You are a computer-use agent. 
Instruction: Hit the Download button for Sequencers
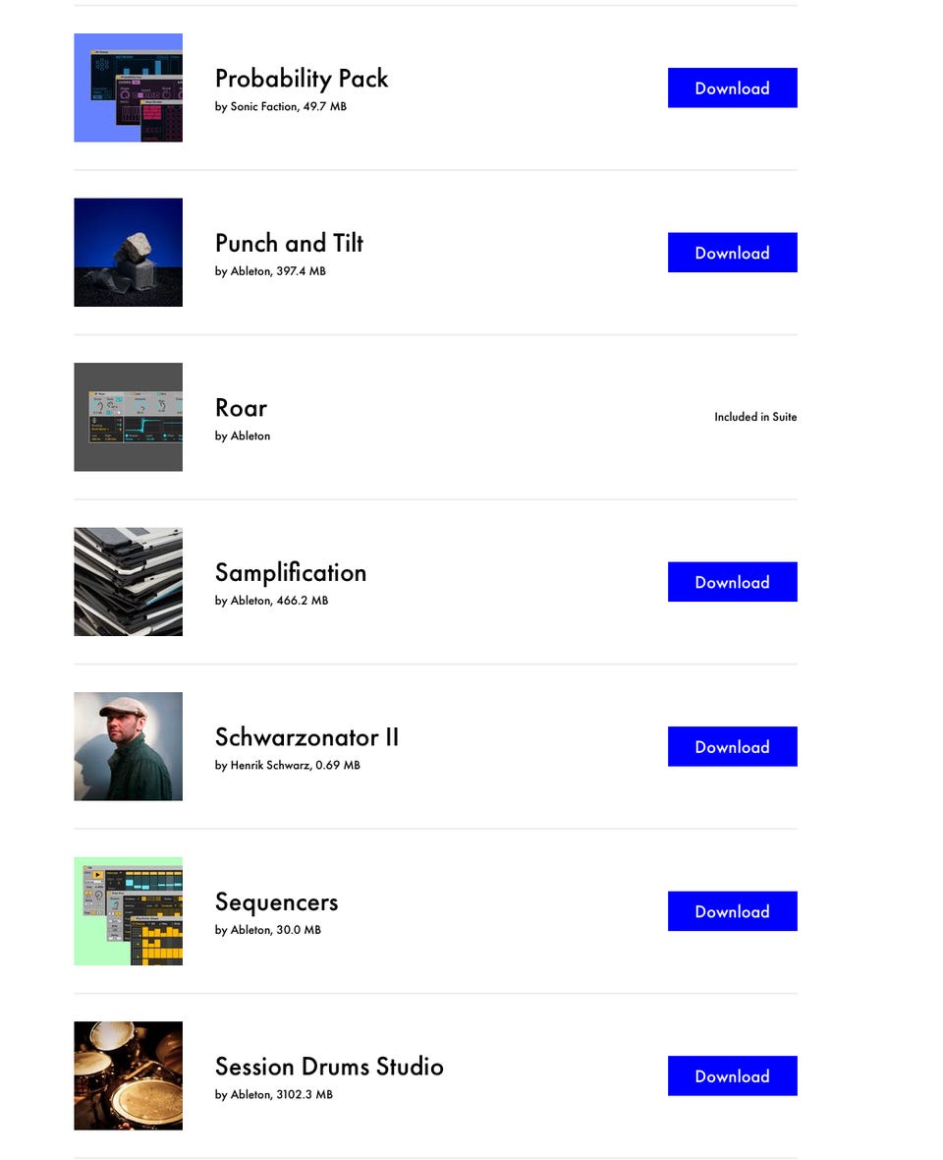pos(732,911)
